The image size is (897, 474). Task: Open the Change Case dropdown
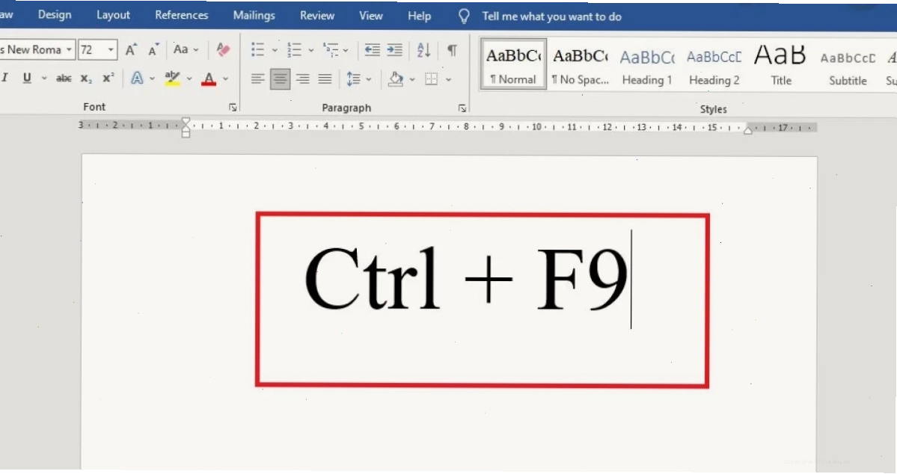point(186,50)
